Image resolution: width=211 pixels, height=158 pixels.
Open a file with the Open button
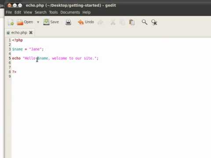click(25, 22)
